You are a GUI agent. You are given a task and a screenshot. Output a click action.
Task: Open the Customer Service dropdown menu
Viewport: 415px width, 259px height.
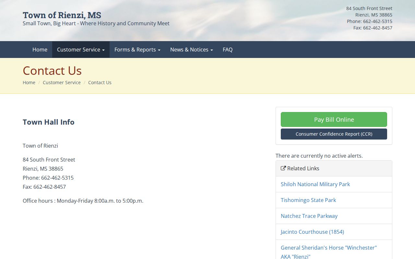[x=81, y=50]
